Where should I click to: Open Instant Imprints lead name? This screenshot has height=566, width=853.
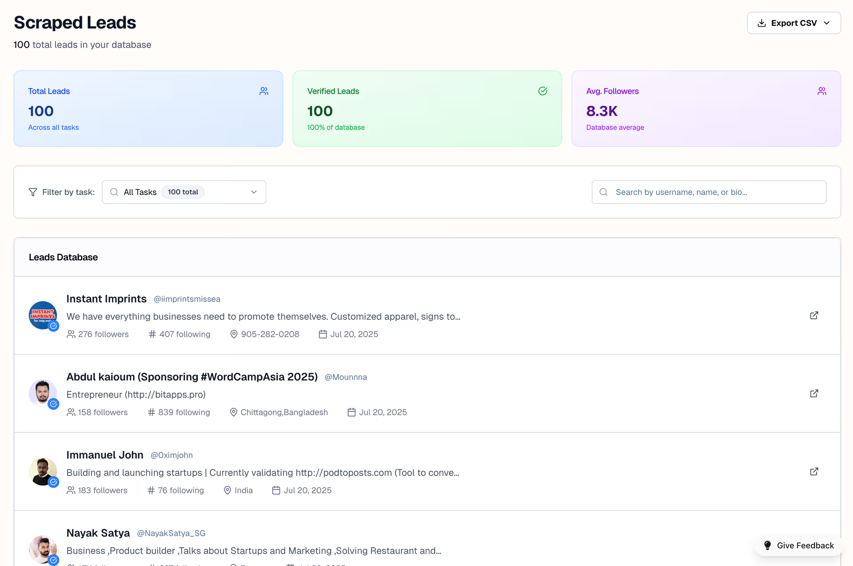pos(106,299)
